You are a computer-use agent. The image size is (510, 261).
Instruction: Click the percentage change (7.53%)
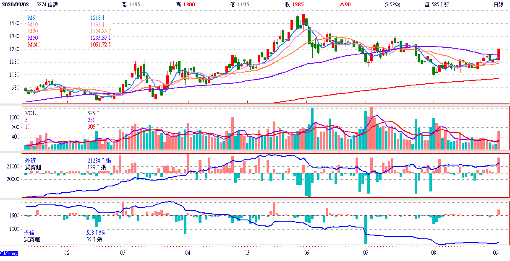392,5
